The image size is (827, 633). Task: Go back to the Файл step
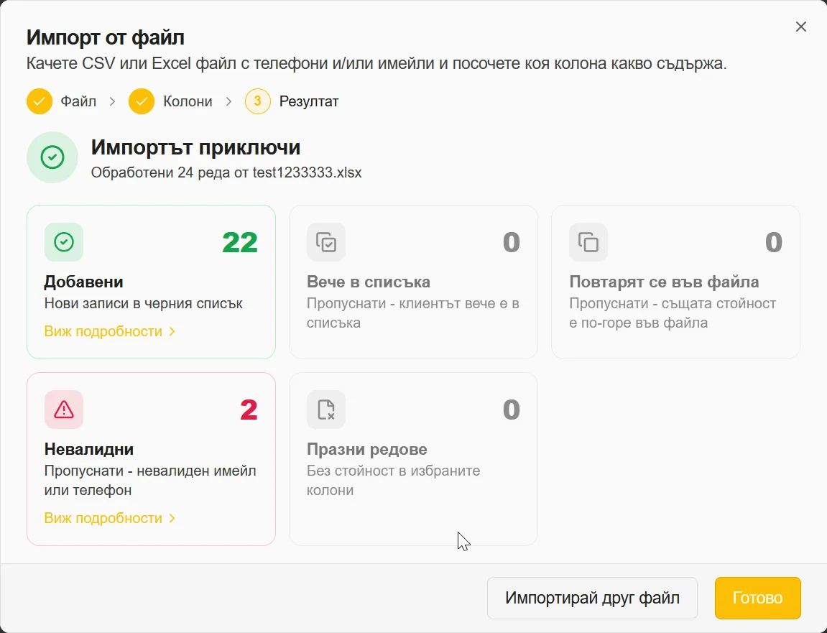tap(78, 101)
